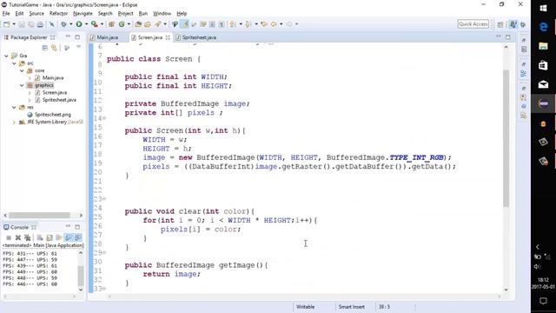Collapse the src folder node
The width and height of the screenshot is (556, 313).
14,63
